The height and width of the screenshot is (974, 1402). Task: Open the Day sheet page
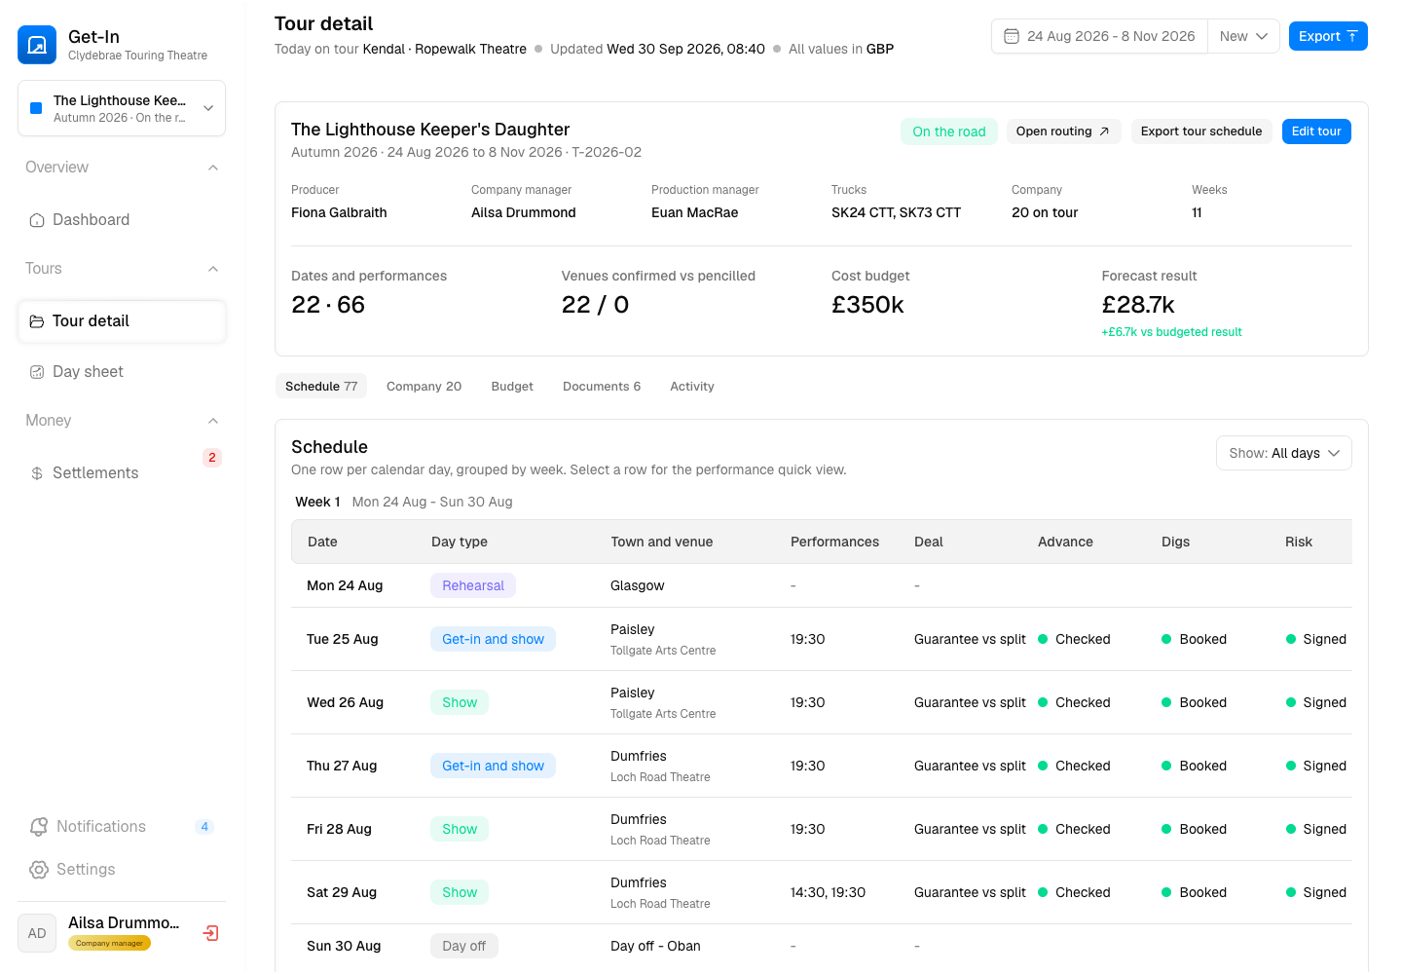(x=122, y=372)
